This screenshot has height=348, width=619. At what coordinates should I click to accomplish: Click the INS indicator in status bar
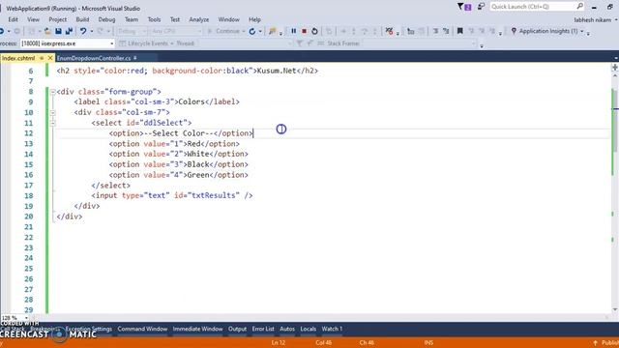pyautogui.click(x=428, y=342)
